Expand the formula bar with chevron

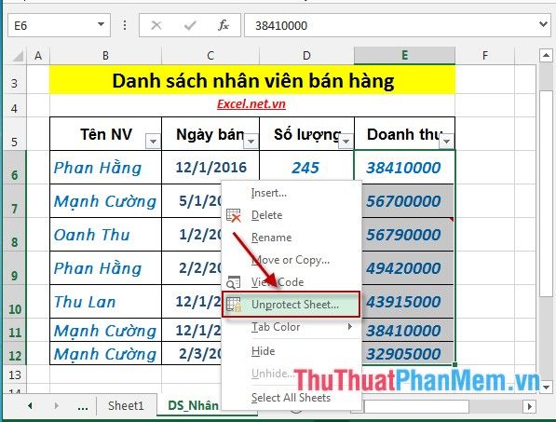[543, 24]
